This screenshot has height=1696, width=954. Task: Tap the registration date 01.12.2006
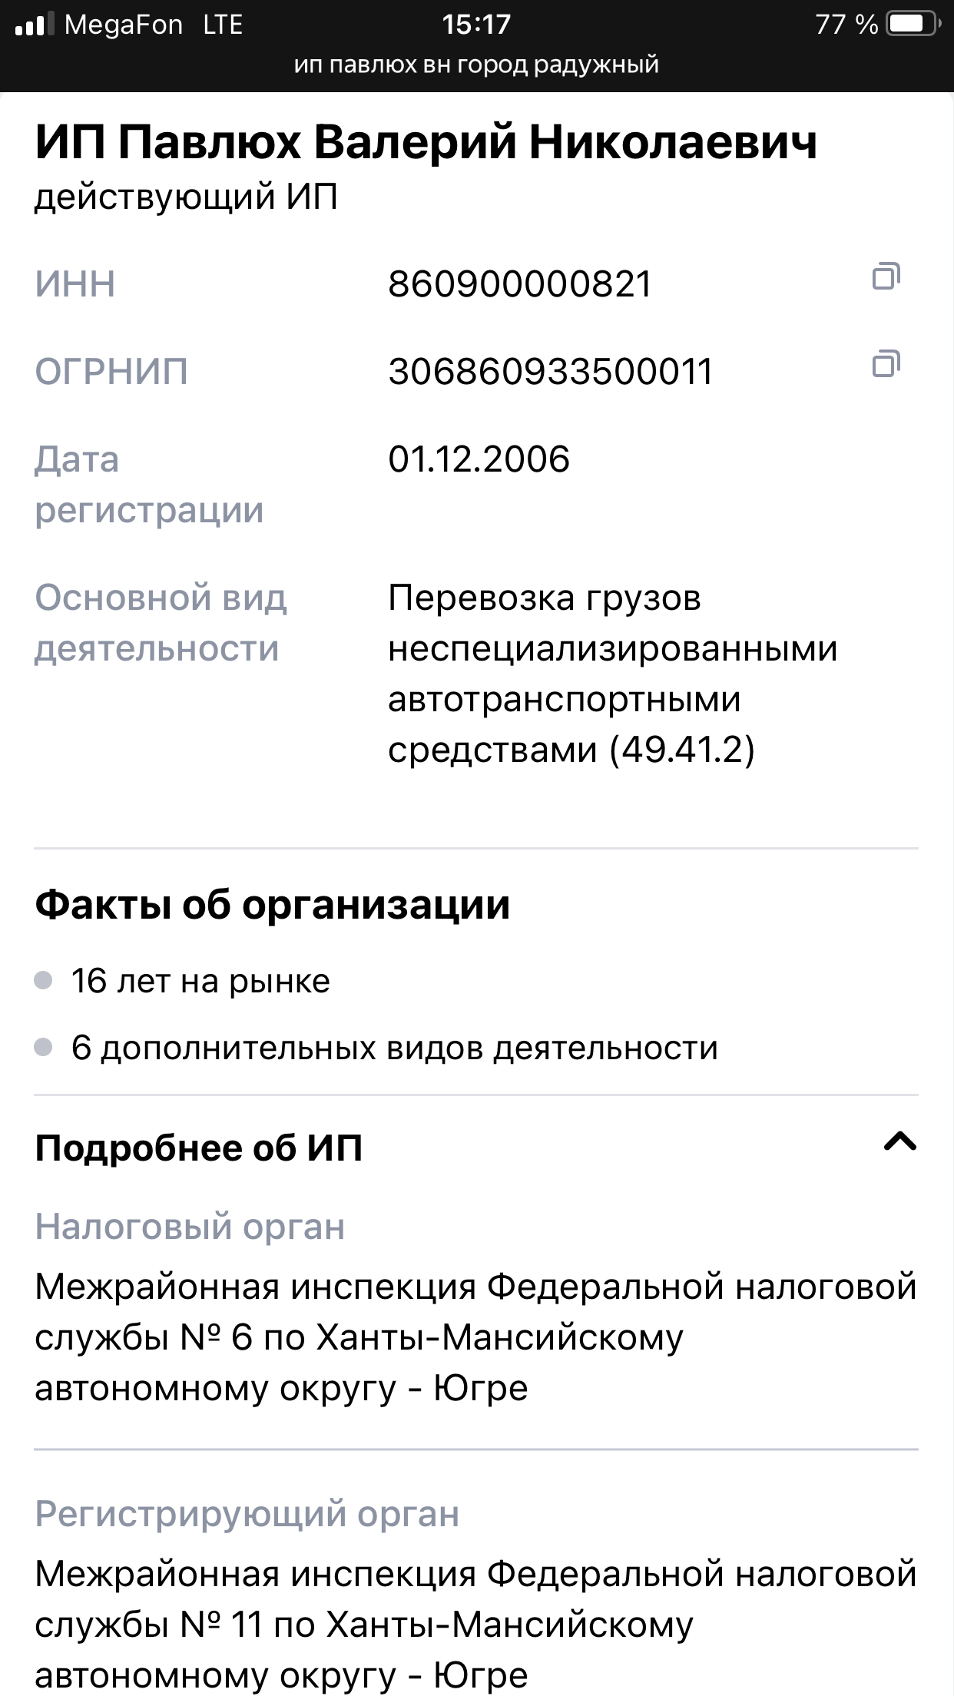(x=479, y=459)
